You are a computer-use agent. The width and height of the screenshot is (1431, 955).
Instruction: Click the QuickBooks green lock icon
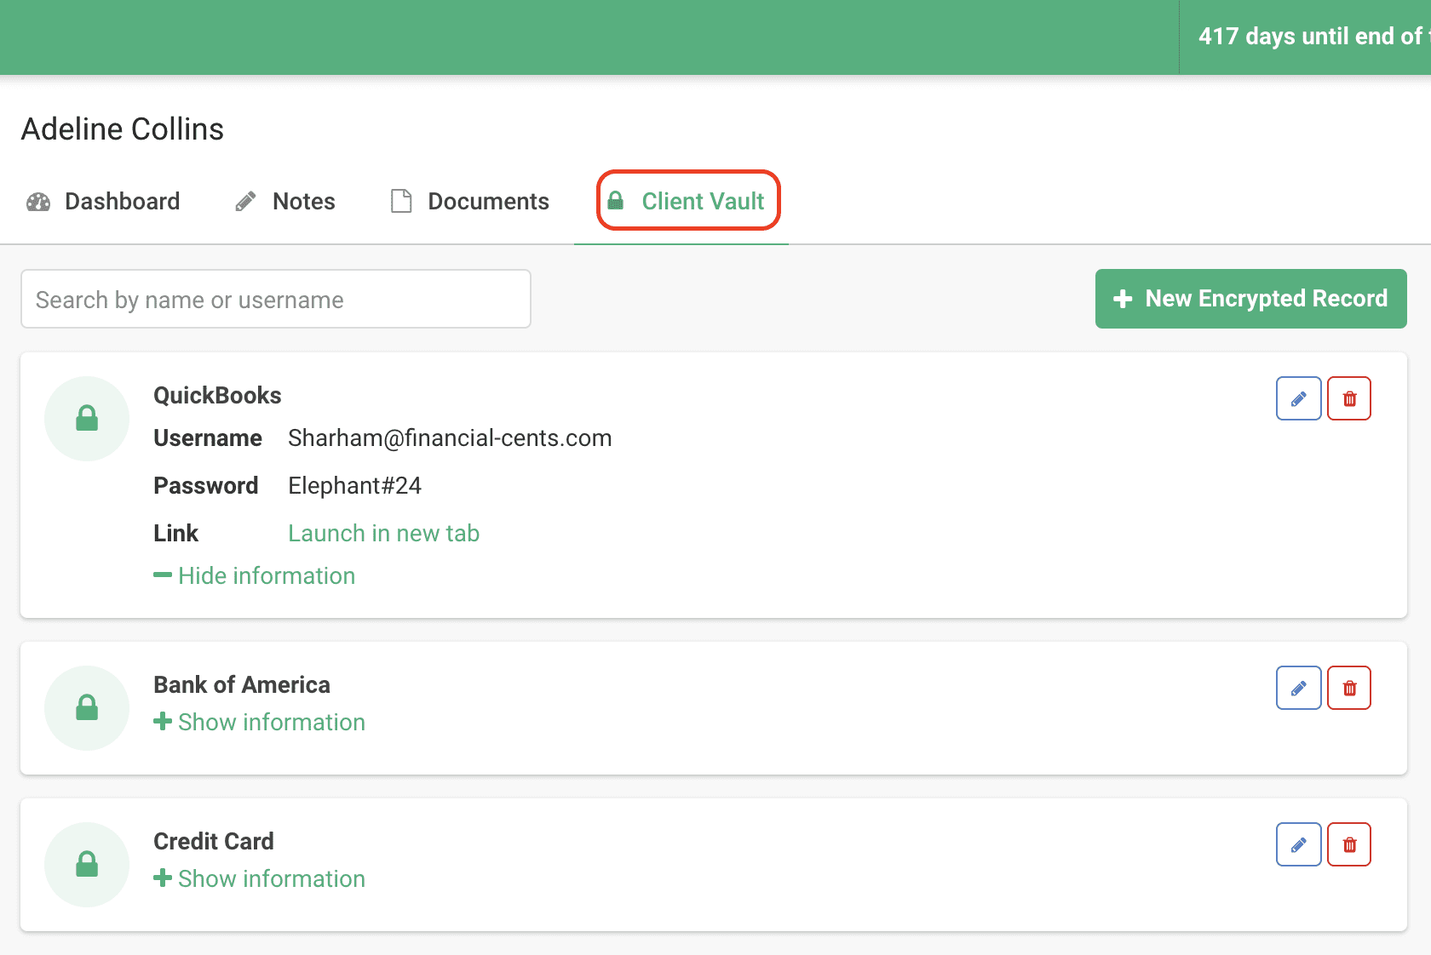tap(87, 419)
